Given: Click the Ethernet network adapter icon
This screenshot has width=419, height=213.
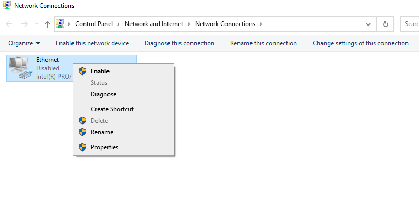Looking at the screenshot, I should click(x=20, y=68).
